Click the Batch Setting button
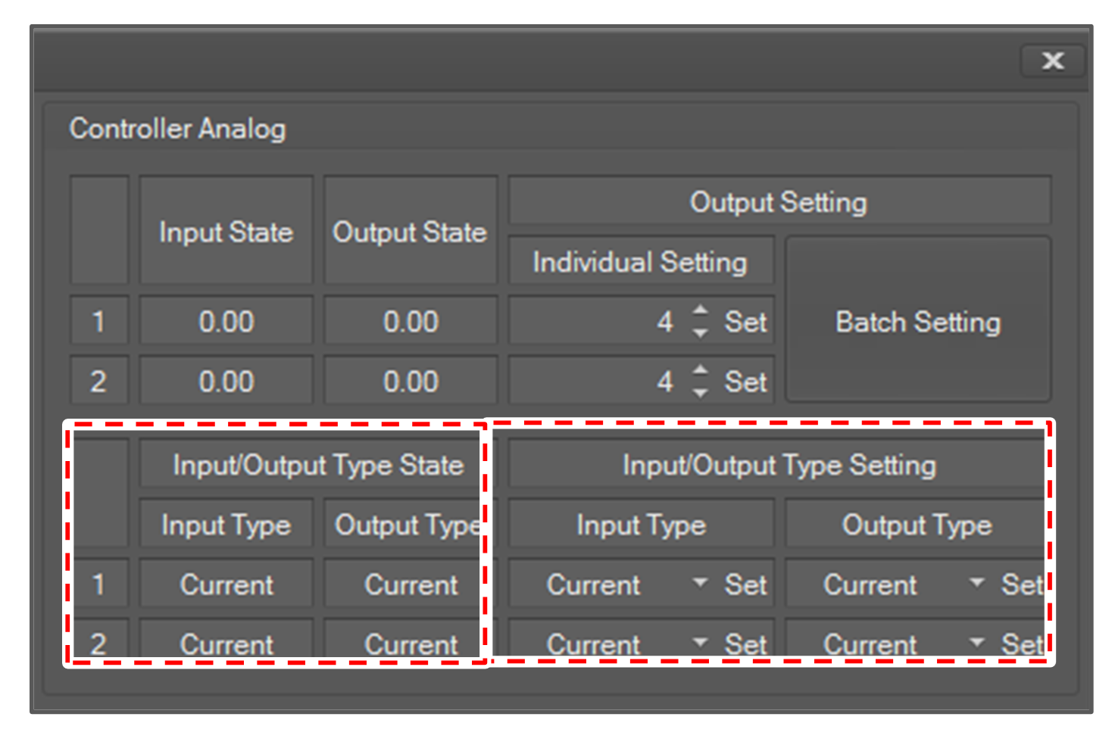The image size is (1118, 748). coord(918,321)
